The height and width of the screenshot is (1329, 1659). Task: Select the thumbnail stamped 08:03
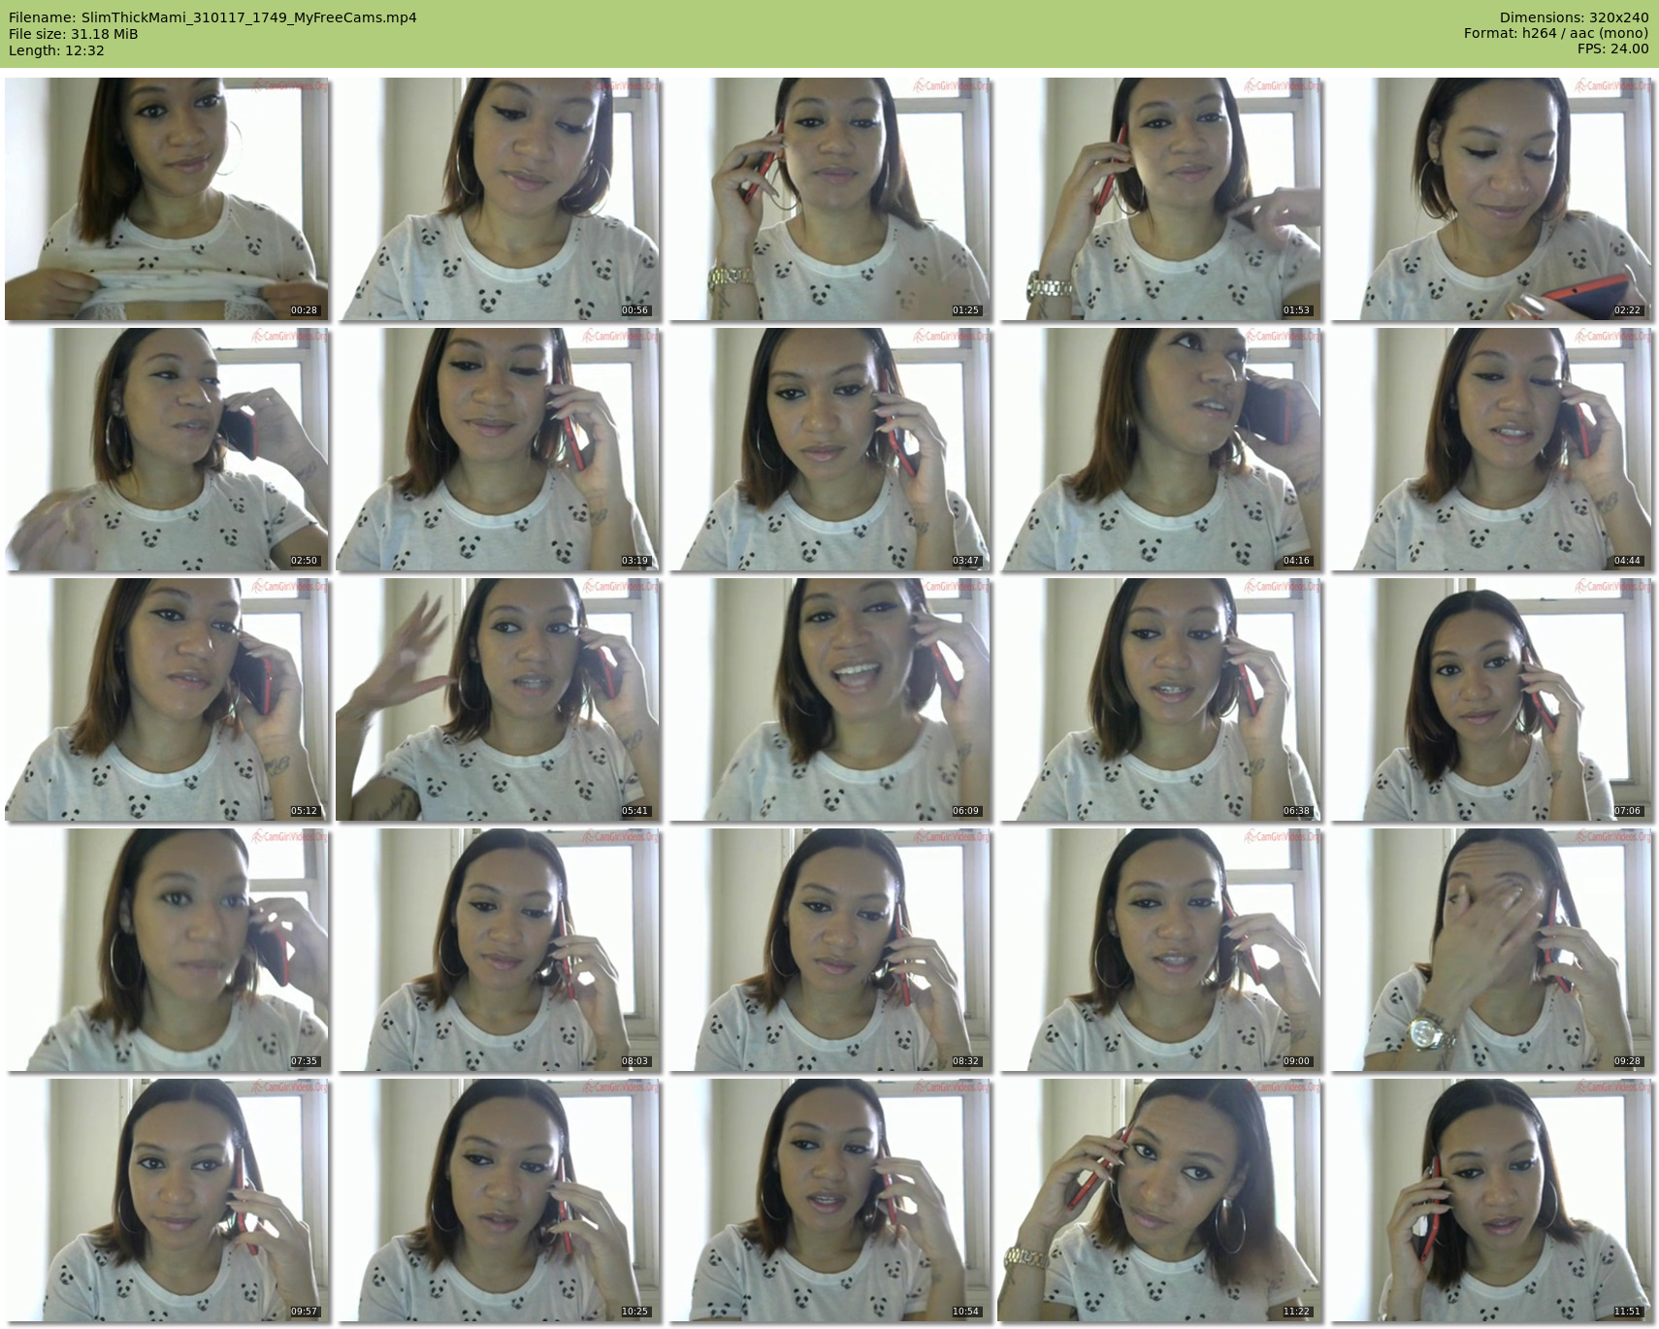498,950
